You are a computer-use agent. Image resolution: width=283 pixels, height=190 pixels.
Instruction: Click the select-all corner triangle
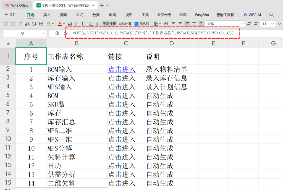[8, 43]
